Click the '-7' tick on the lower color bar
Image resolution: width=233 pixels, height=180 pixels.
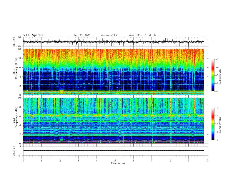pos(217,140)
